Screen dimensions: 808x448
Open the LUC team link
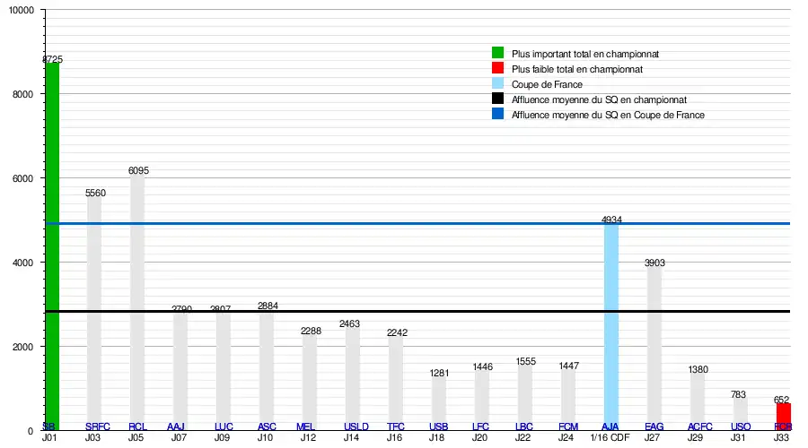pos(224,426)
